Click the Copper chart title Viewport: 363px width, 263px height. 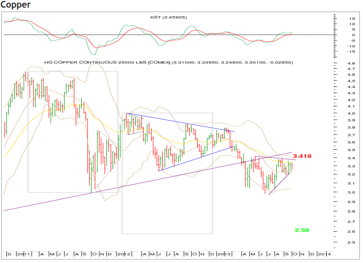pos(15,5)
